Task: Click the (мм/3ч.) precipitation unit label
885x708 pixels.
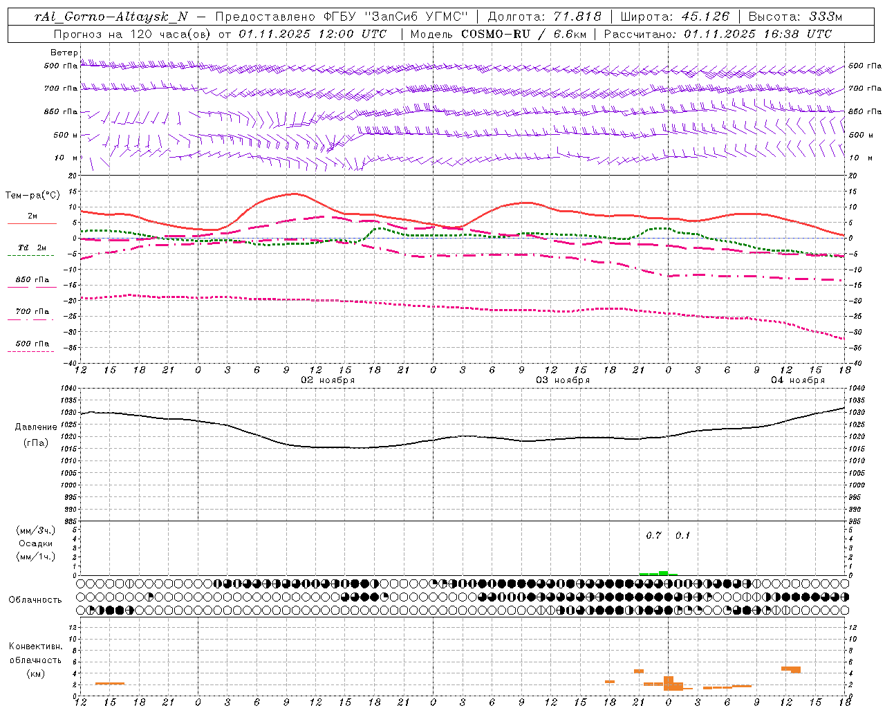Action: click(36, 530)
